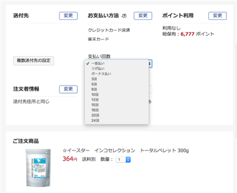Click the 支払い回数 dropdown arrow
This screenshot has height=193, width=237.
coord(150,64)
